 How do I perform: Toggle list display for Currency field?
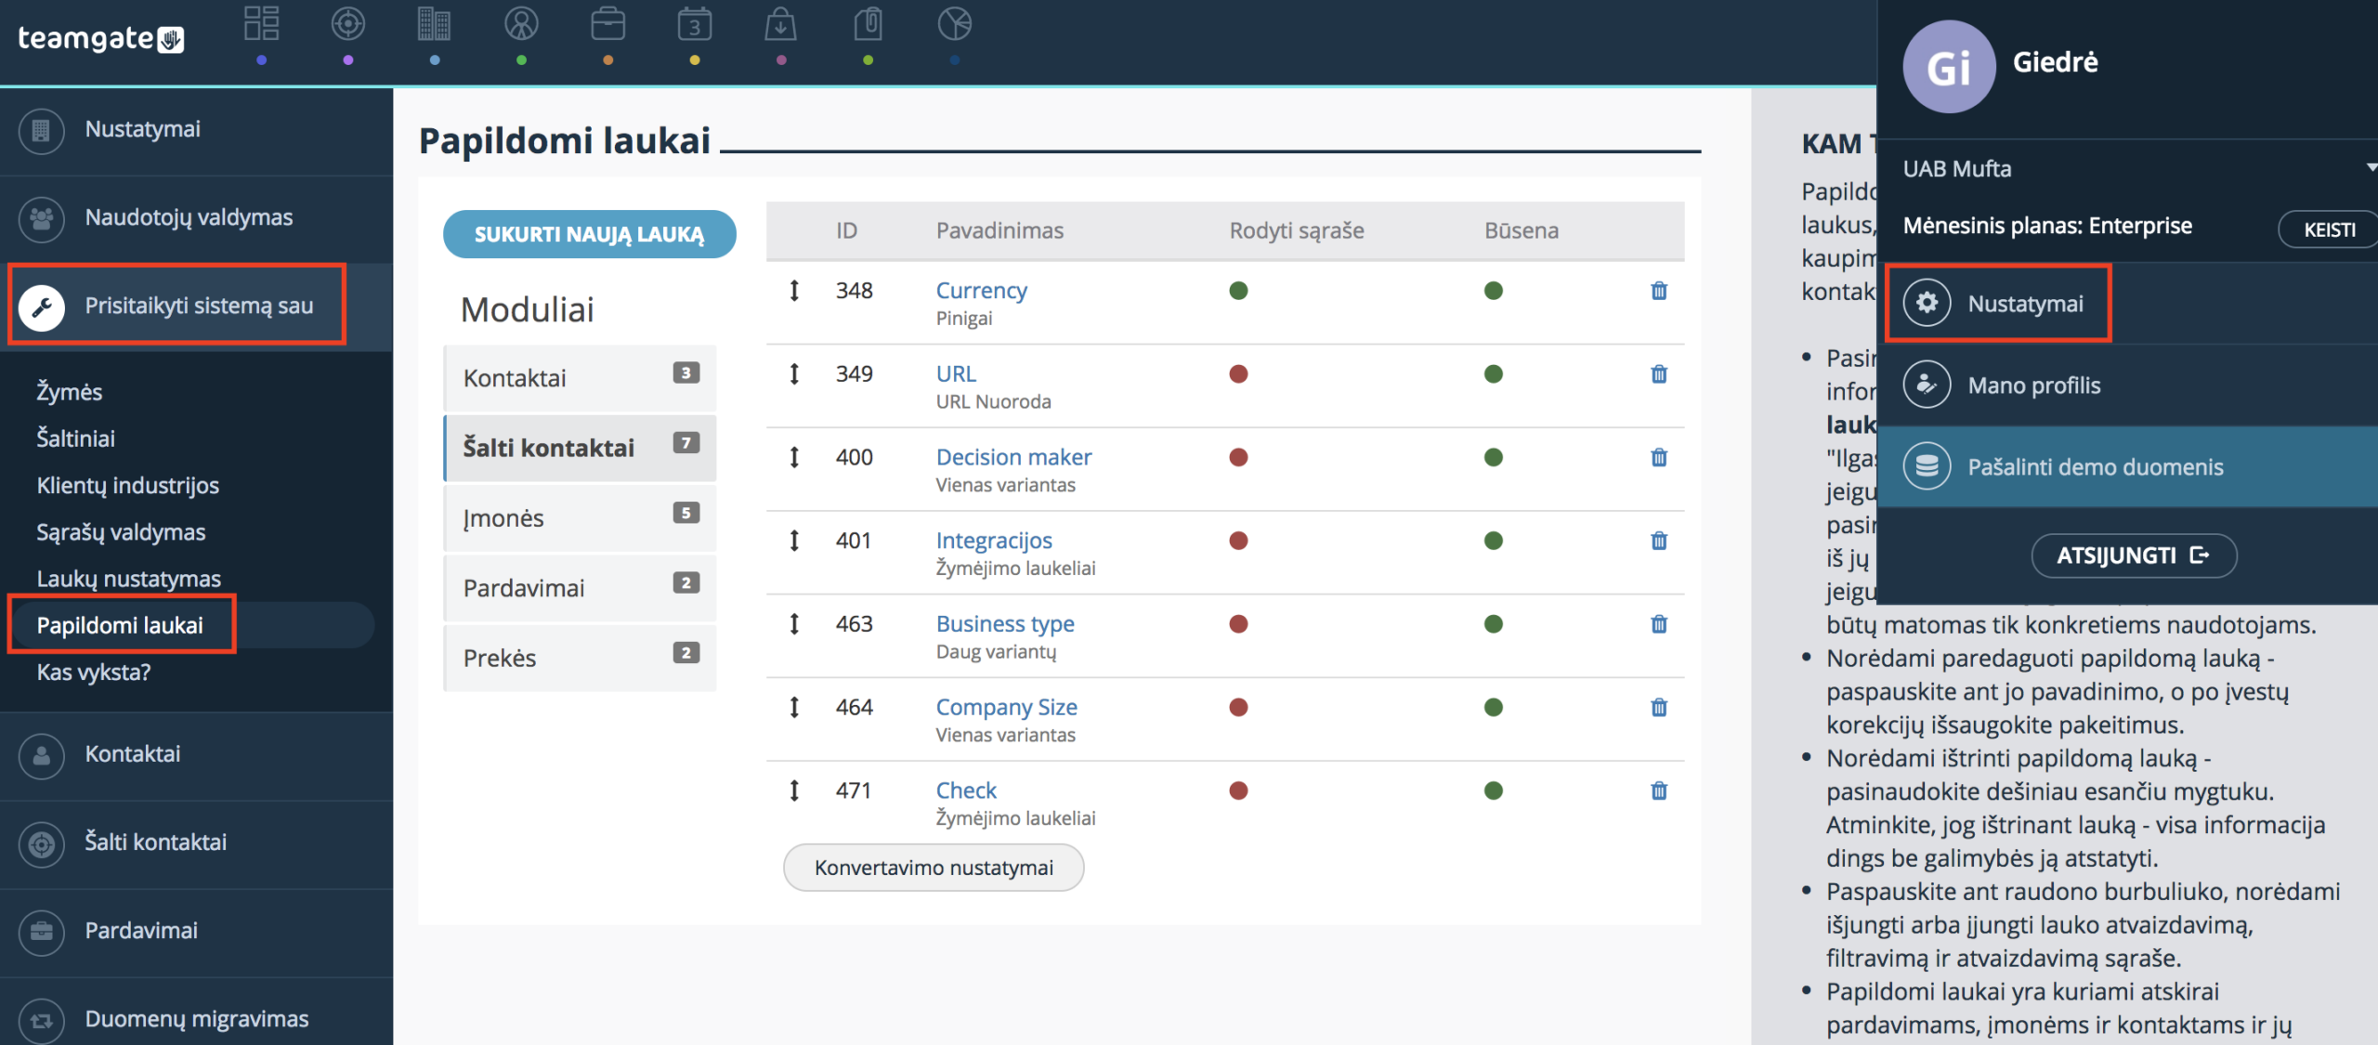pyautogui.click(x=1238, y=291)
